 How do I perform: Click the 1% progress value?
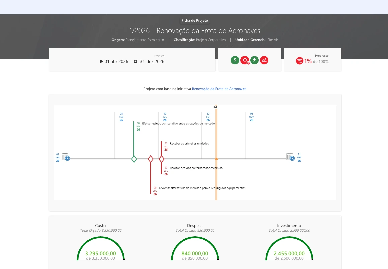(x=308, y=61)
